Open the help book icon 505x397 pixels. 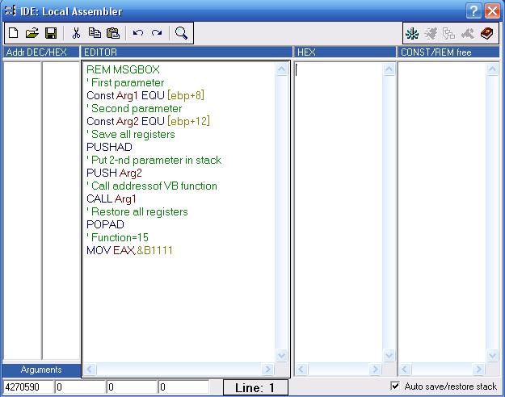click(x=486, y=33)
